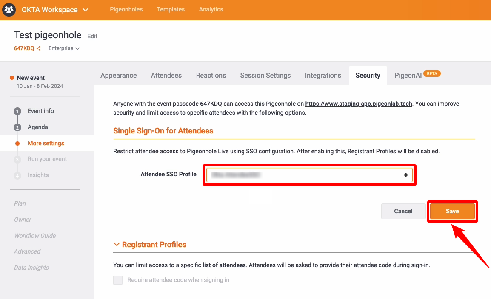
Task: Follow the list of attendees link
Action: (224, 265)
